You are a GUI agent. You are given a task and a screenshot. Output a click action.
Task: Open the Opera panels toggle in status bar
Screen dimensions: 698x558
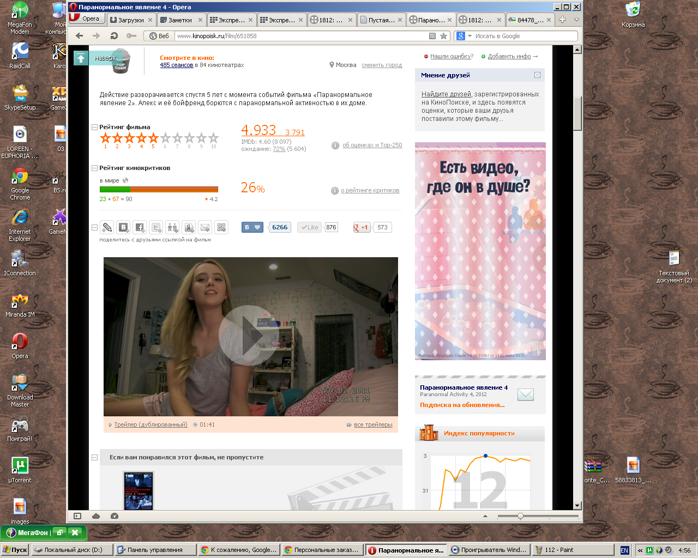(77, 516)
